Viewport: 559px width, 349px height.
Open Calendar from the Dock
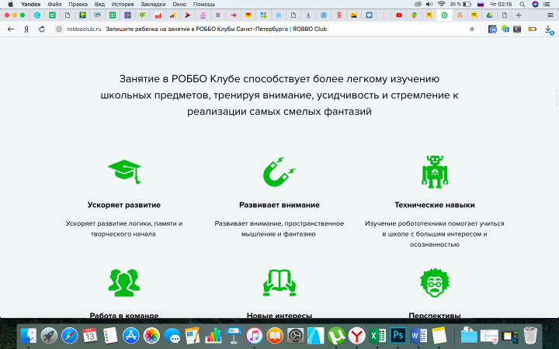[x=90, y=336]
